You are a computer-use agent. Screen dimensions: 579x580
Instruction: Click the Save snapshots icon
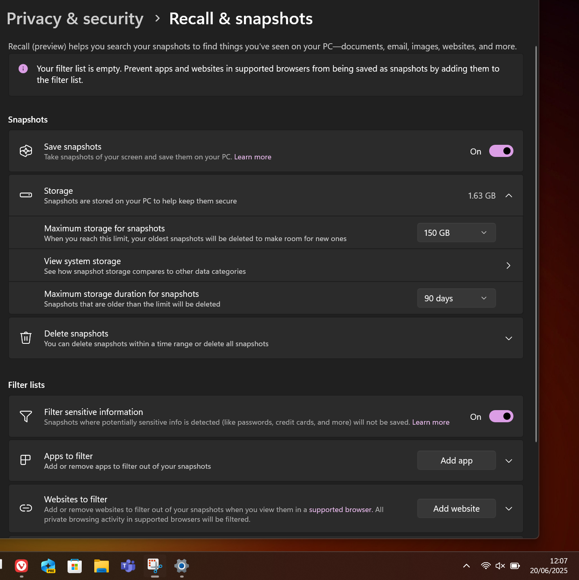tap(26, 151)
